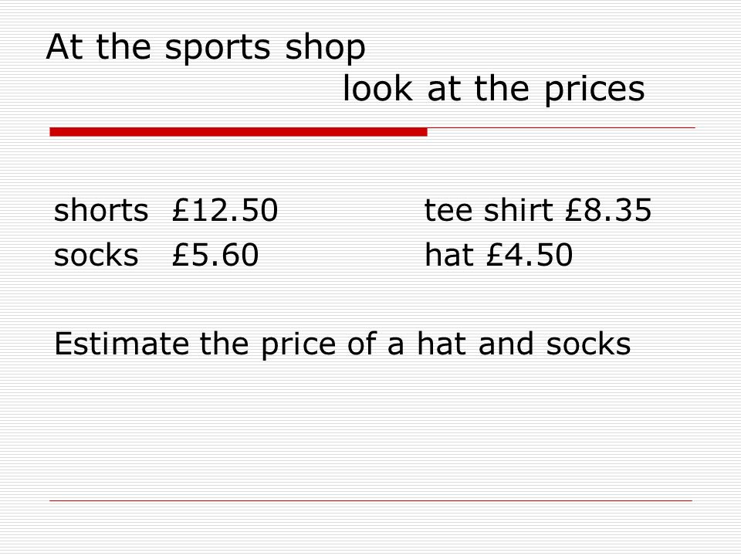Click the word 'shop' in the title
Image resolution: width=741 pixels, height=556 pixels.
tap(326, 48)
